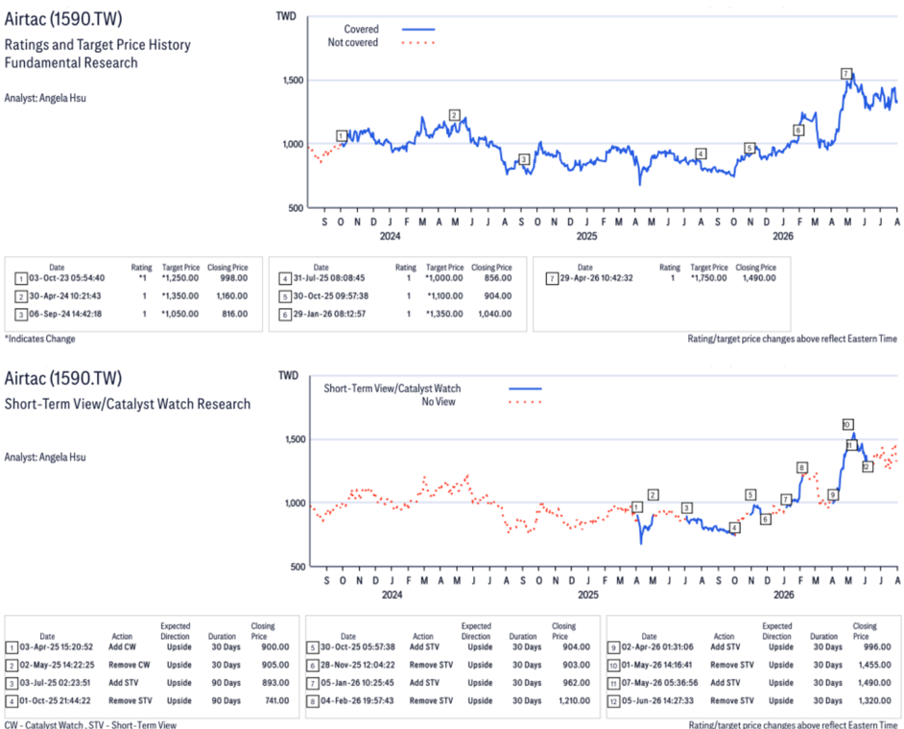
Task: Select the date "30-Oct-25 09:57:38"
Action: [331, 296]
